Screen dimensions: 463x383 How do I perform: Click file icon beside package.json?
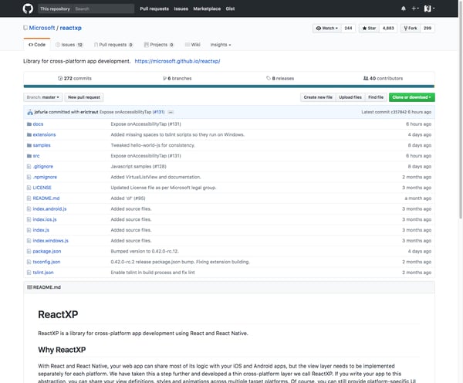(x=29, y=252)
